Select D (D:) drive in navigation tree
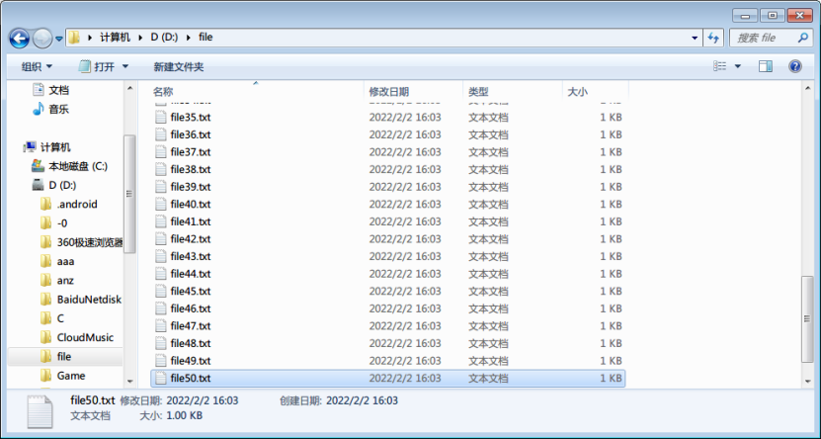 (x=62, y=185)
